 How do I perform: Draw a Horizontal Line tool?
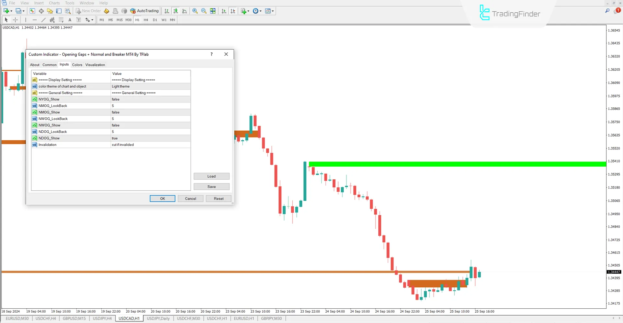click(x=35, y=20)
